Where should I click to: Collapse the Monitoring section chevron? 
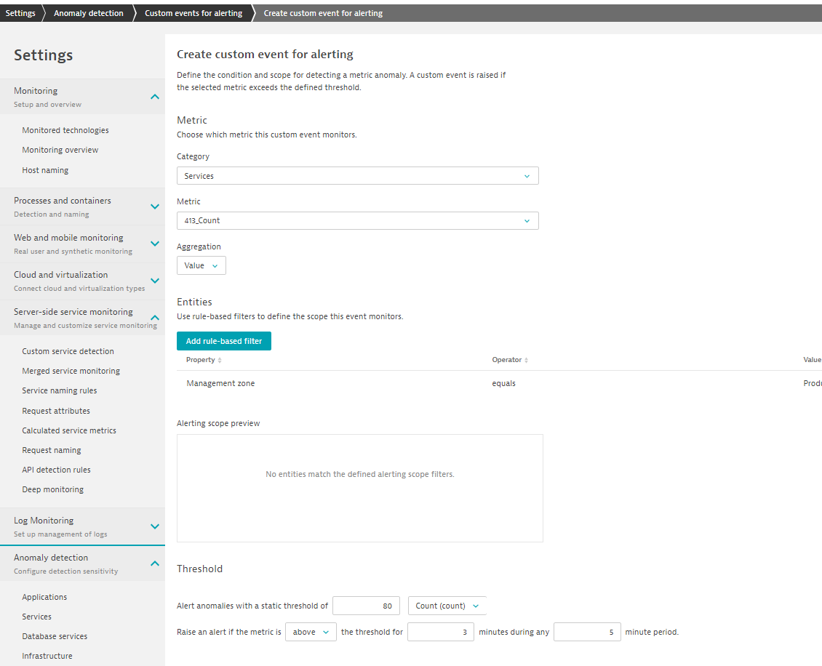click(154, 97)
